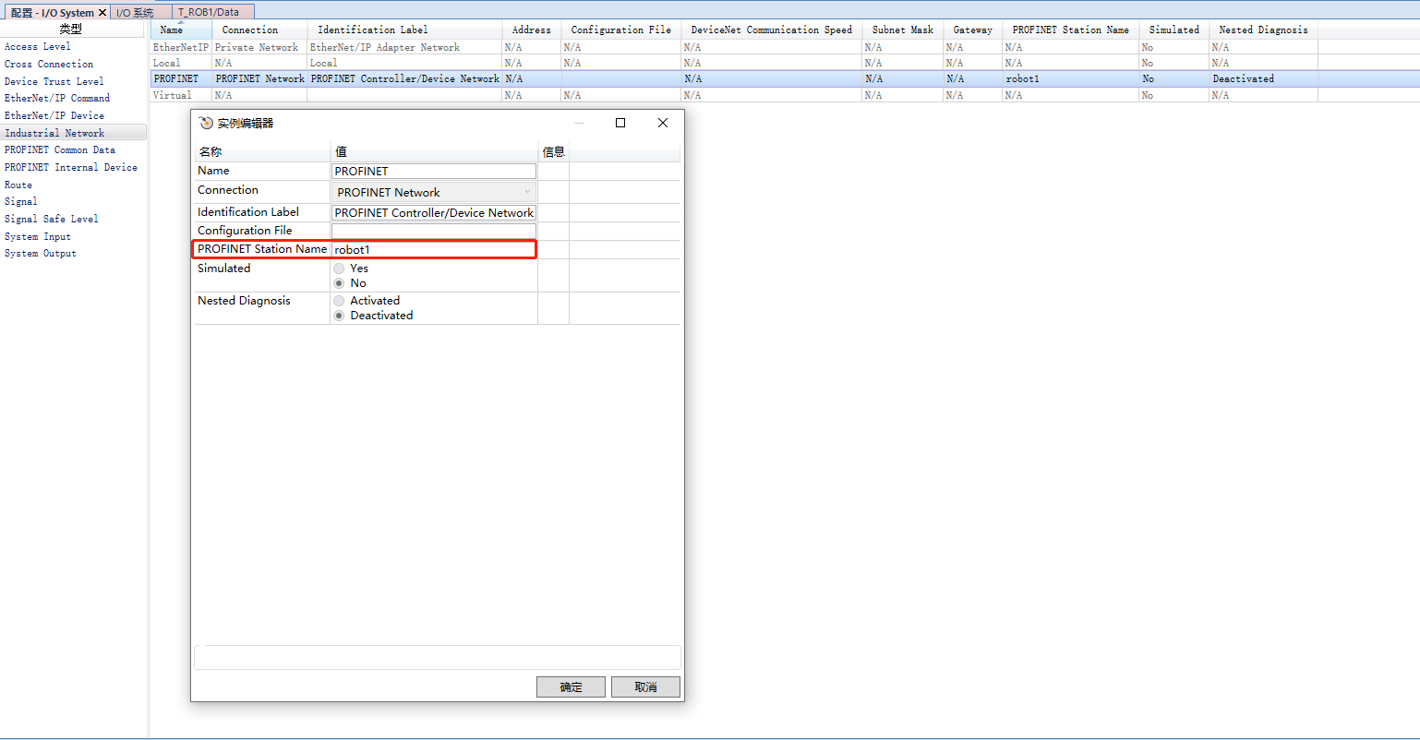Minimize the 实例编辑器 dialog
The image size is (1420, 740).
coord(579,123)
